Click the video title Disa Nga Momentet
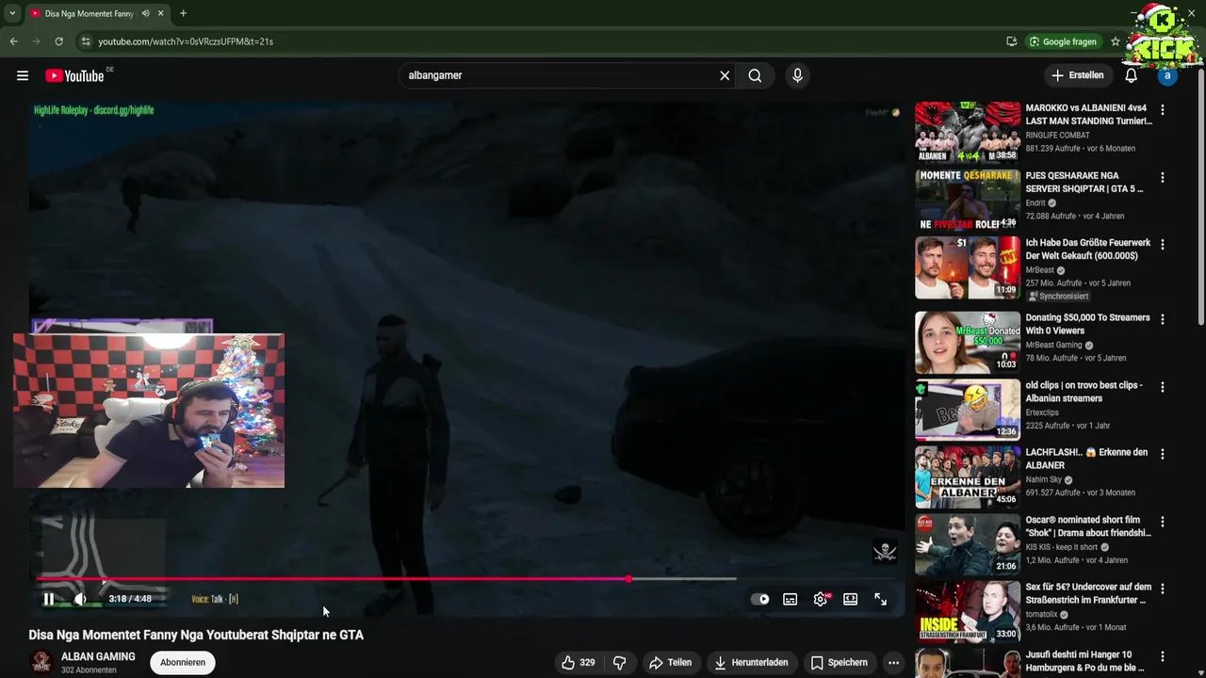This screenshot has height=678, width=1206. 196,635
